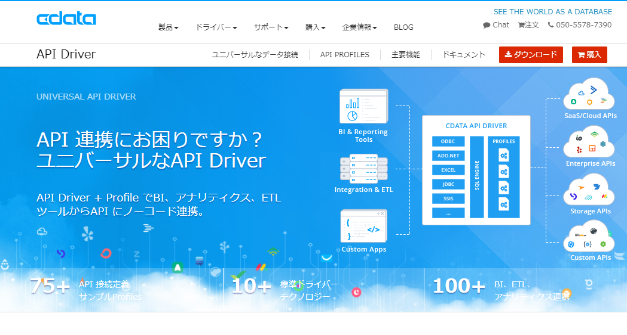Click the speech bubble icon beside Chat
627x335 pixels.
[x=487, y=25]
